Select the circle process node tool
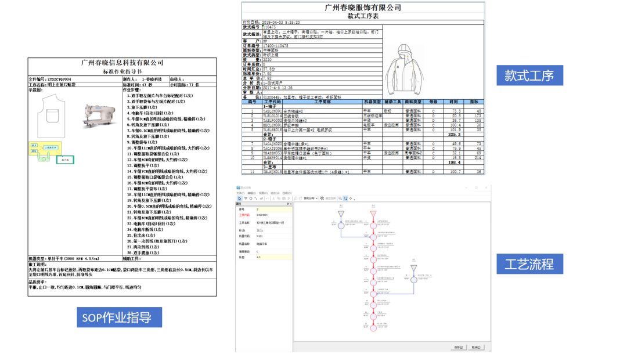The width and height of the screenshot is (627, 354). [250, 198]
